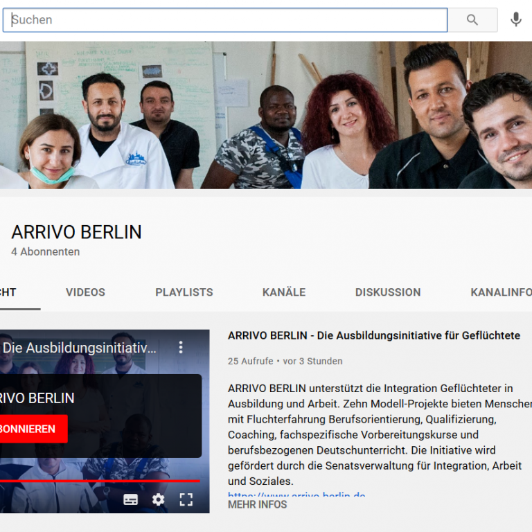Click the channel banner group photo
The height and width of the screenshot is (532, 532).
tap(266, 115)
